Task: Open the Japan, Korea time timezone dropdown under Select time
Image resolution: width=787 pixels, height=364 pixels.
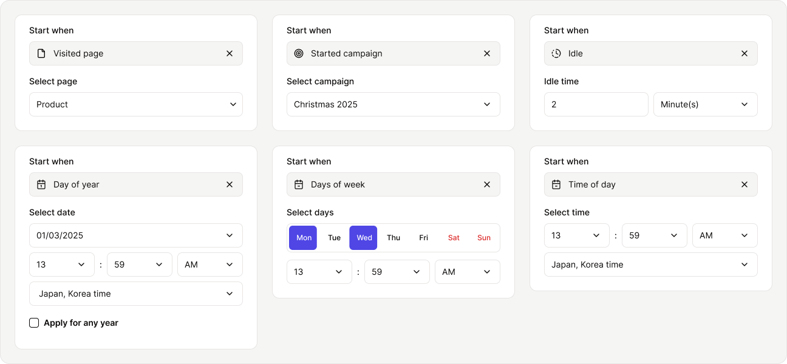Action: click(651, 265)
